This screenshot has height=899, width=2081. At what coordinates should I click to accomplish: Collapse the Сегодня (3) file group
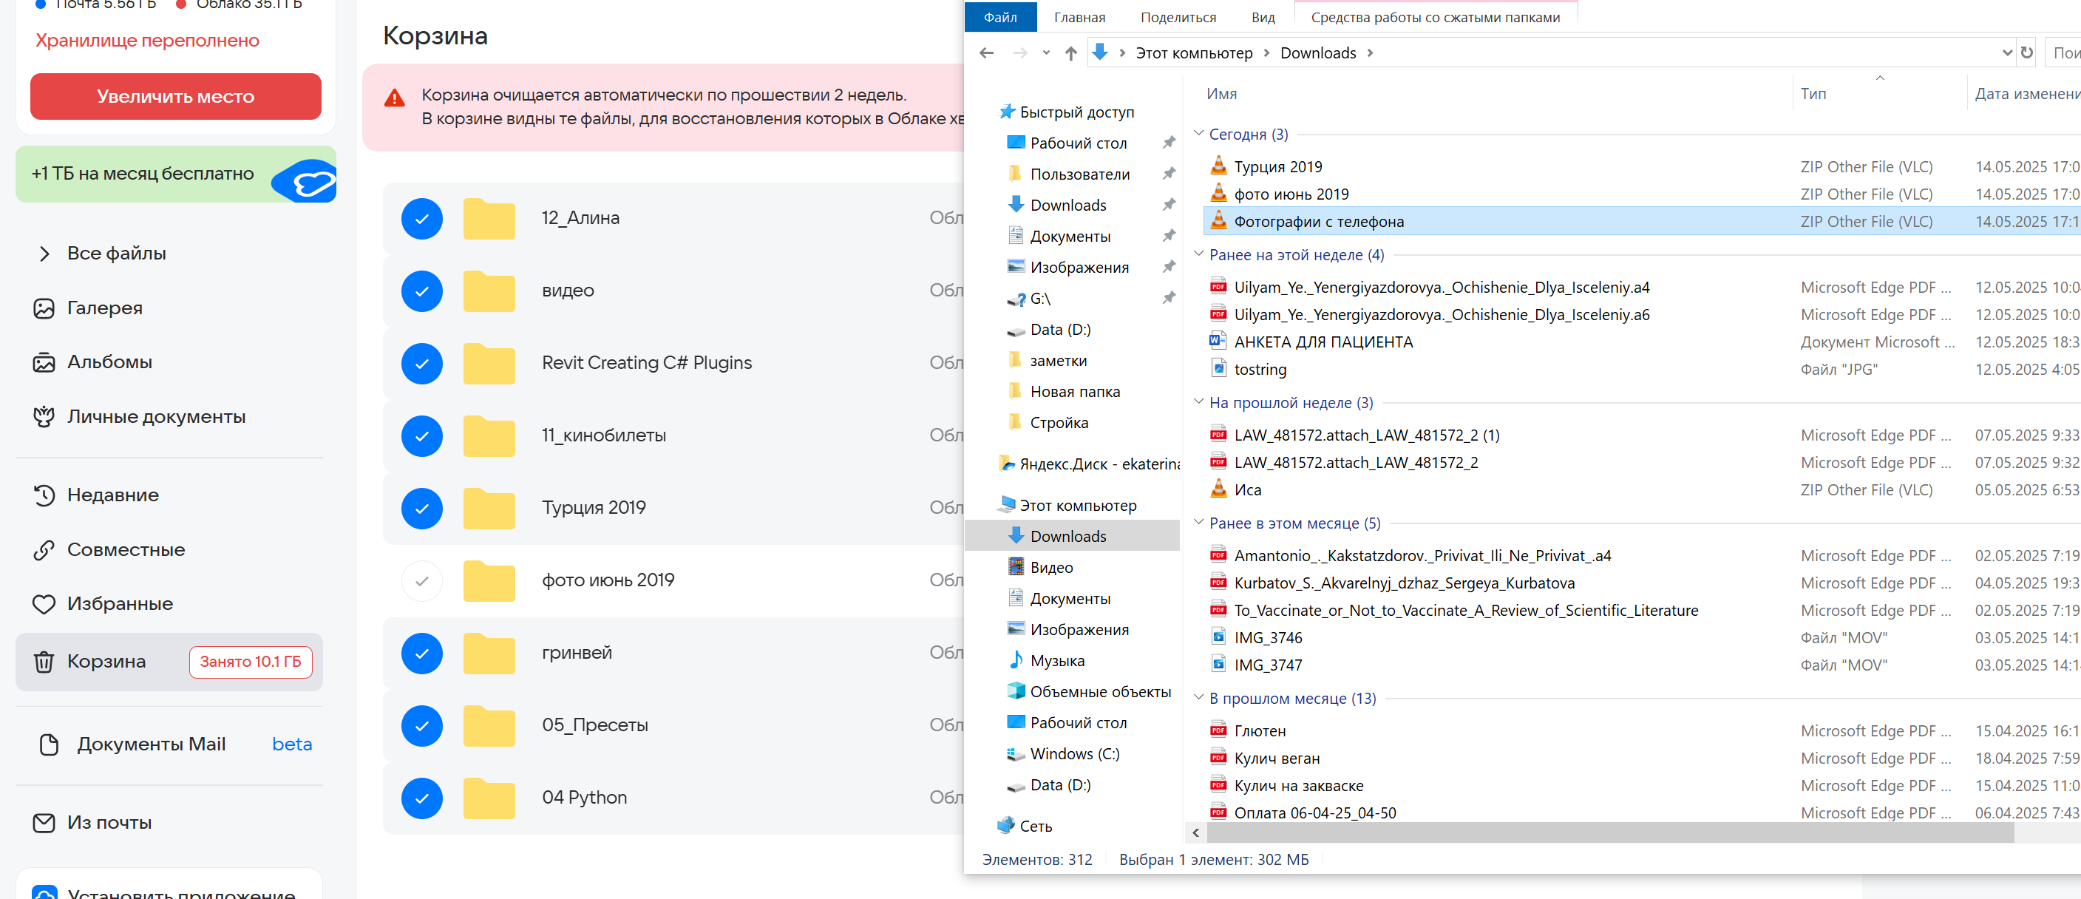tap(1198, 133)
